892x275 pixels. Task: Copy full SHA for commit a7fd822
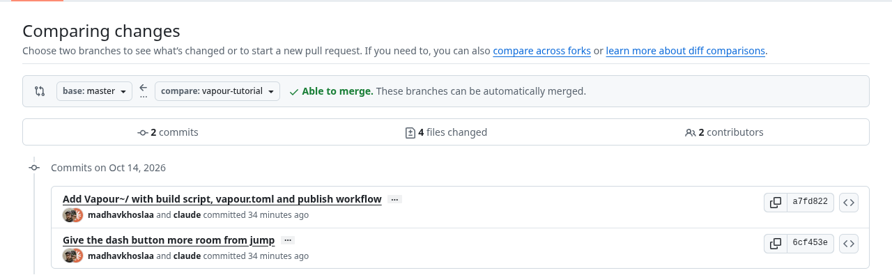point(775,203)
